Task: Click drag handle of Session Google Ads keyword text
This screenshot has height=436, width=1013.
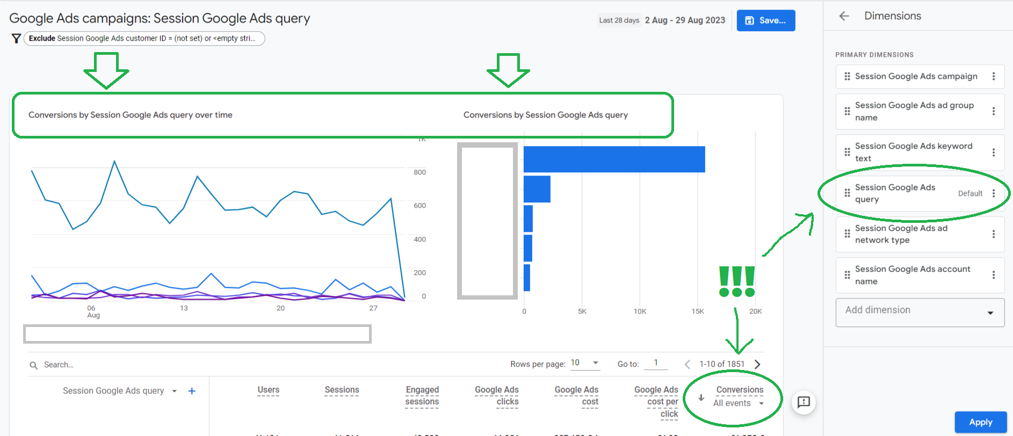Action: [x=847, y=152]
